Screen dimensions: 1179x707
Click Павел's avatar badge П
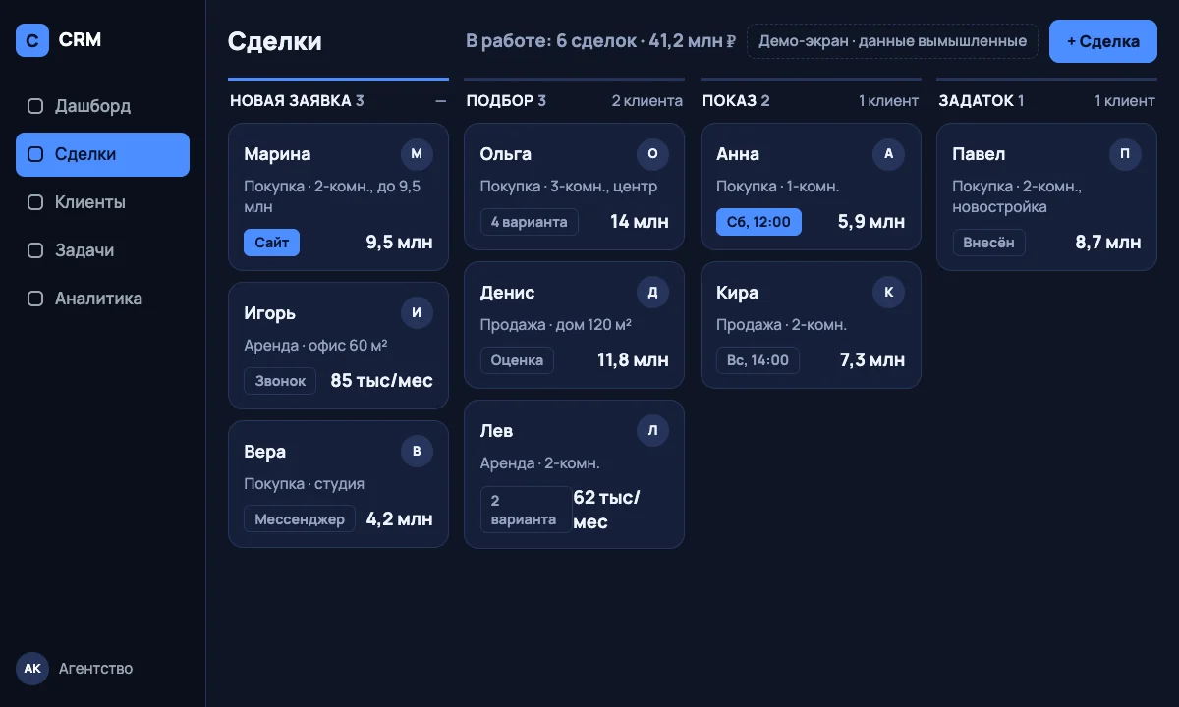click(1125, 154)
